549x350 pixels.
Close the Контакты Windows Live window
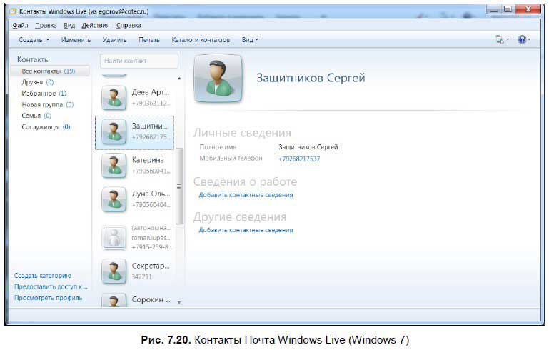pyautogui.click(x=528, y=9)
